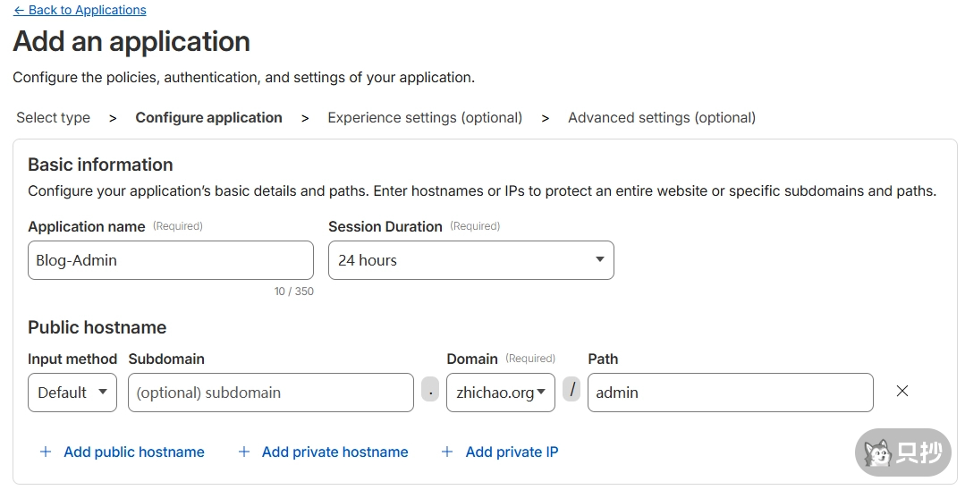Click the Add an application heading
The height and width of the screenshot is (490, 965).
tap(131, 42)
